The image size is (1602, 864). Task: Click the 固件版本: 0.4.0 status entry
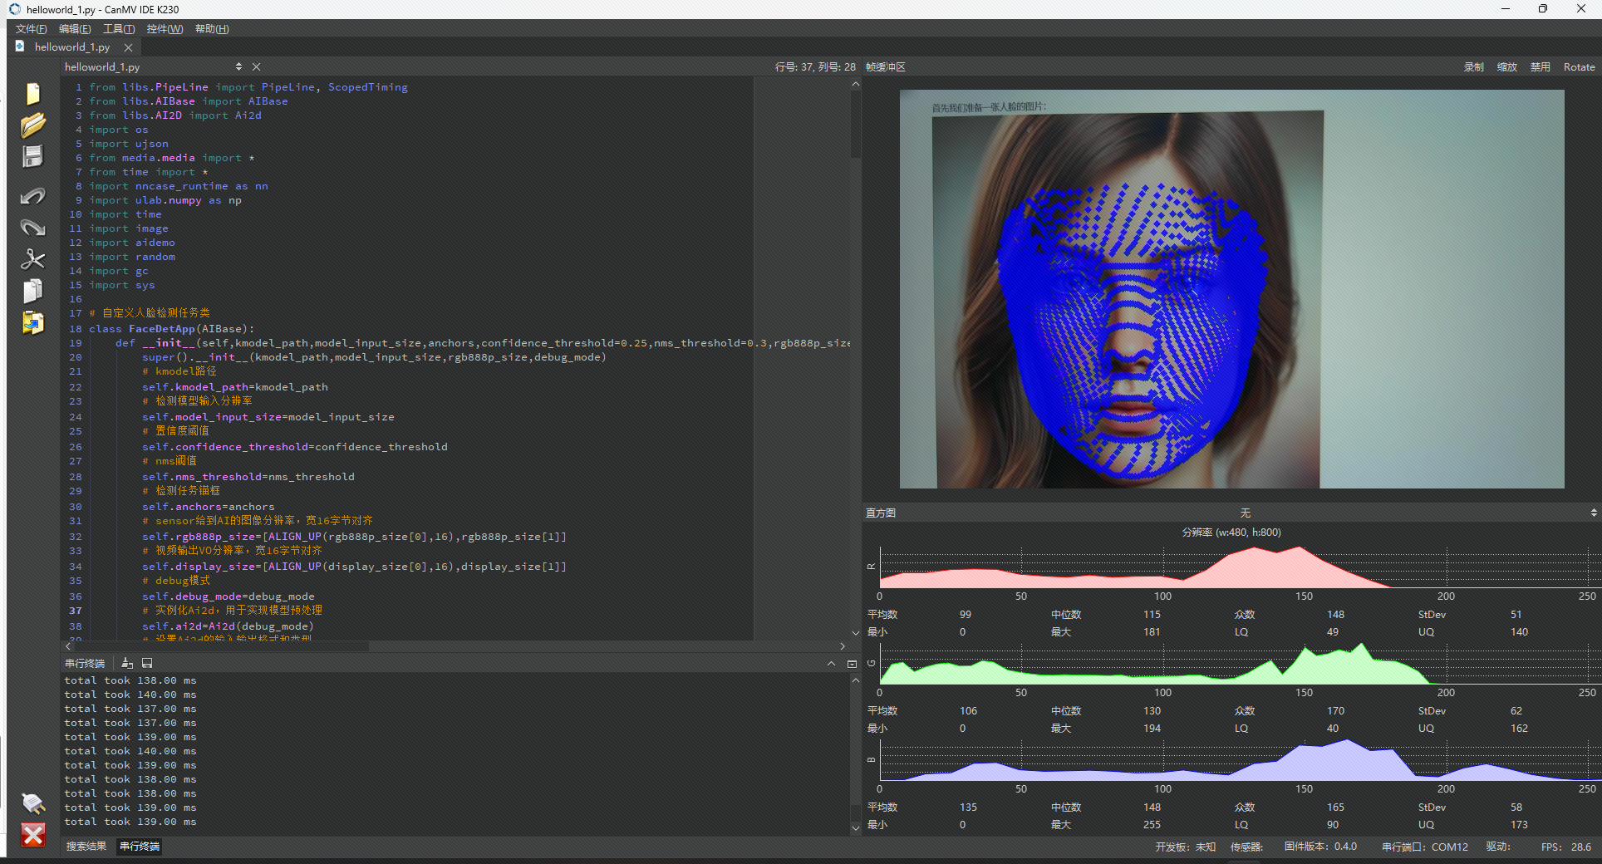(1319, 847)
